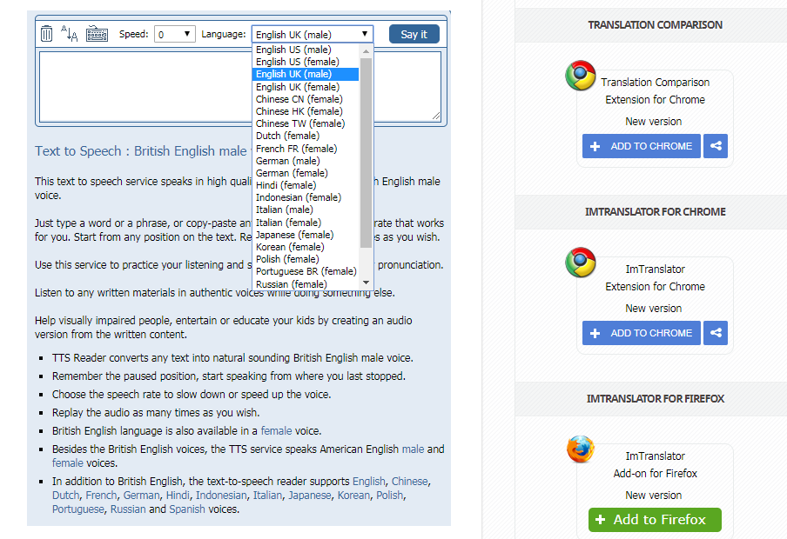
Task: Click the language list scrollbar thumb
Action: pyautogui.click(x=366, y=153)
